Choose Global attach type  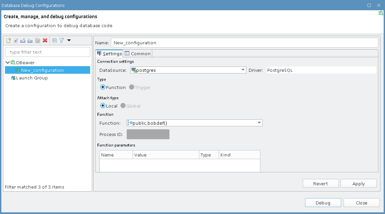click(x=123, y=106)
